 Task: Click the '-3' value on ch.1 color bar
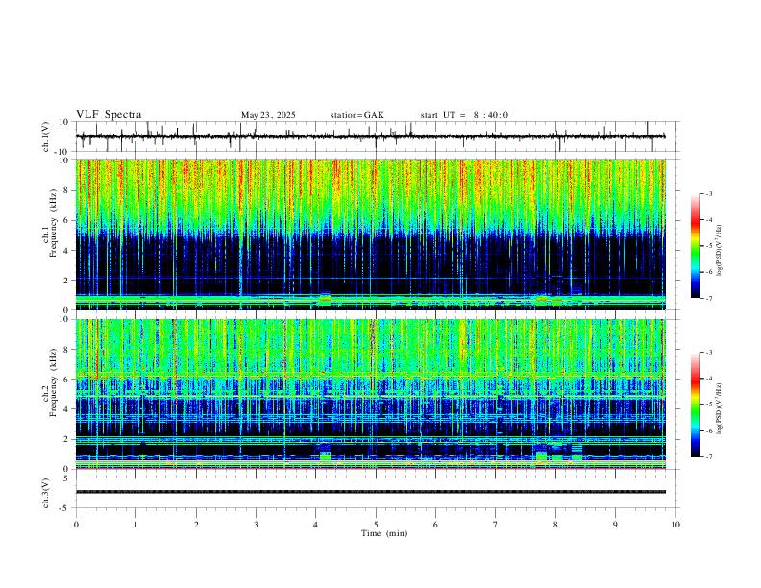click(709, 193)
